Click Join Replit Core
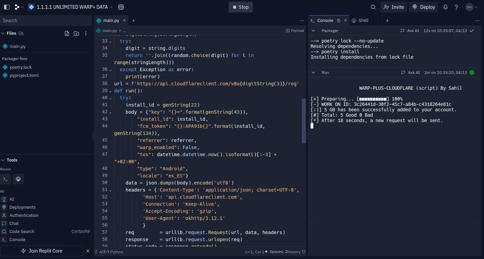The width and height of the screenshot is (484, 259). (x=42, y=251)
